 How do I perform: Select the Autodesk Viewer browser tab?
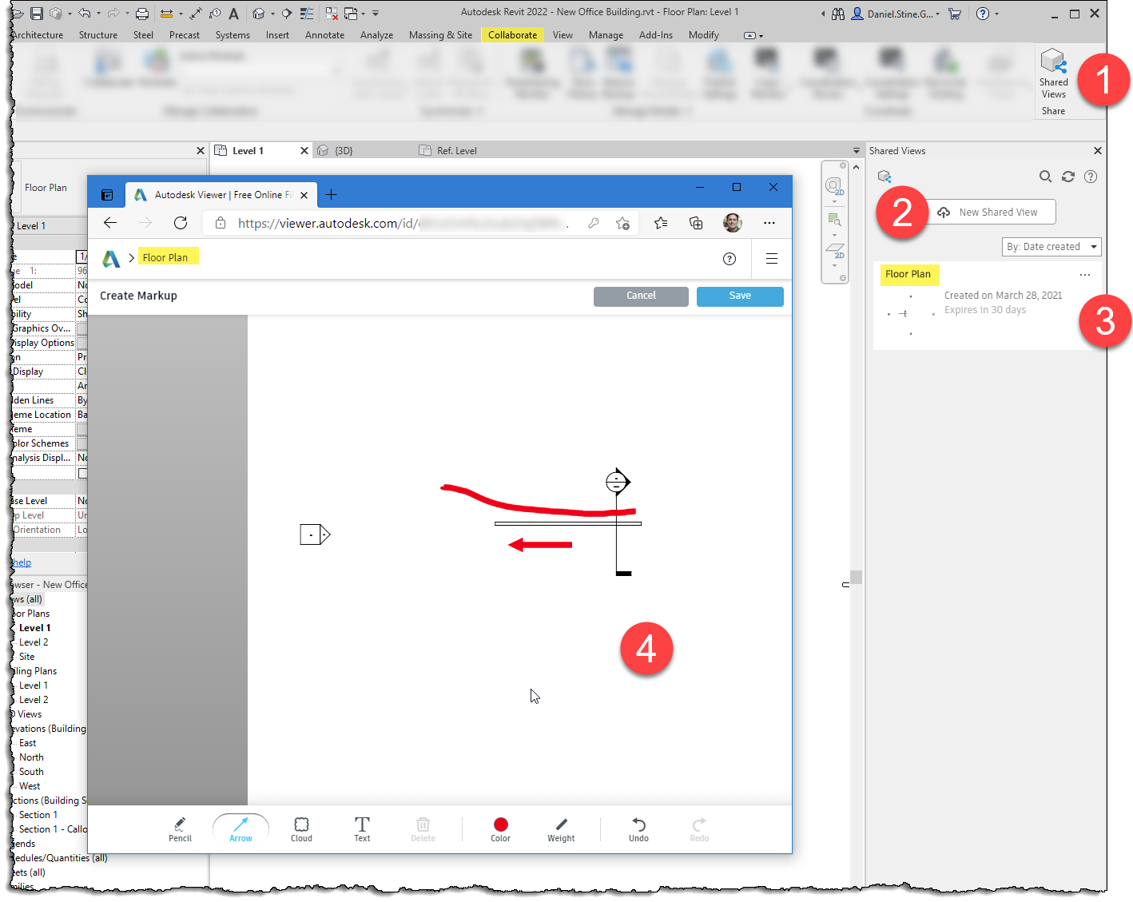tap(221, 195)
